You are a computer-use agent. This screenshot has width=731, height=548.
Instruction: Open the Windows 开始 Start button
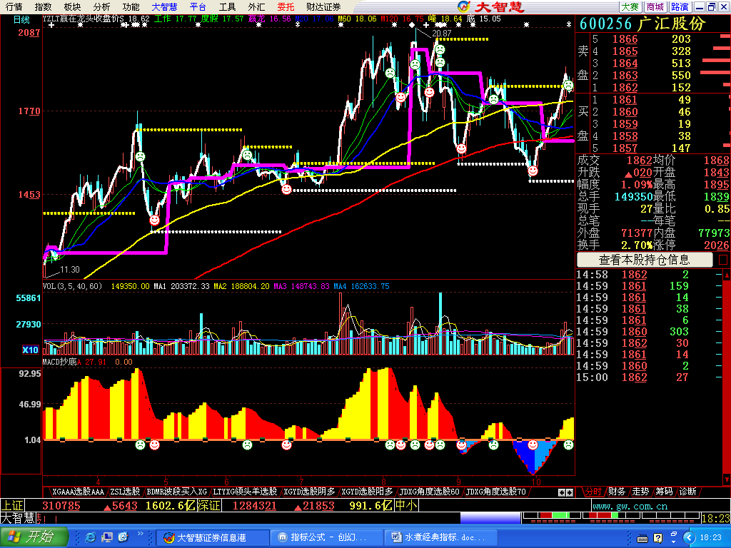(x=34, y=537)
